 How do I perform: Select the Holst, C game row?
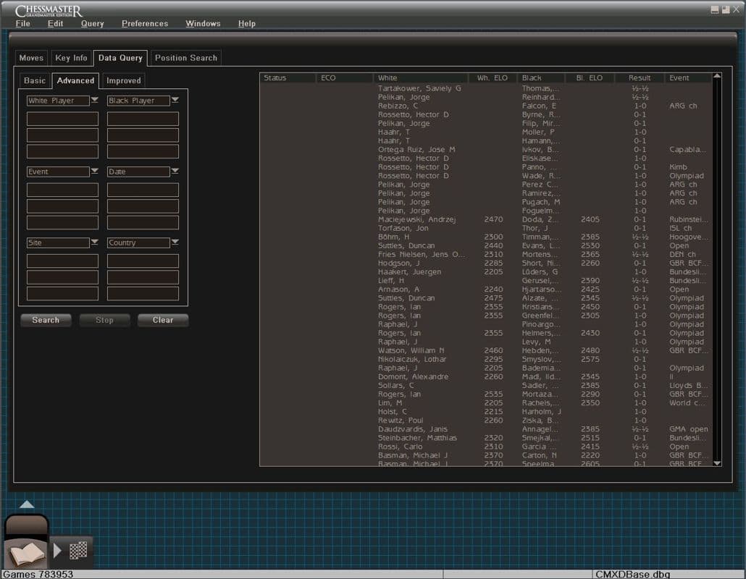(x=485, y=411)
